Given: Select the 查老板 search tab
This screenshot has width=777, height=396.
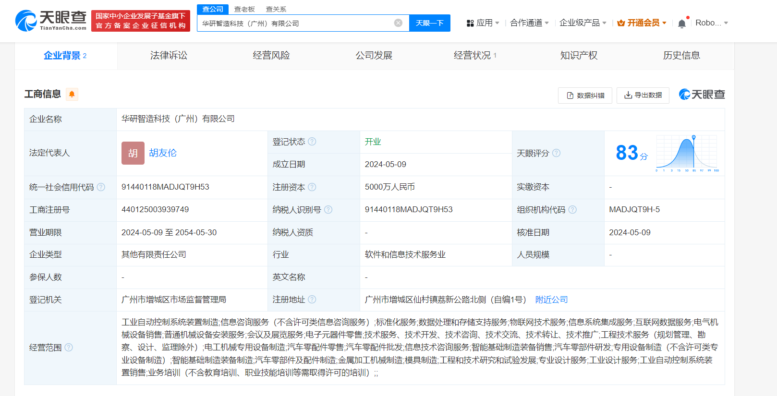Looking at the screenshot, I should click(x=244, y=9).
